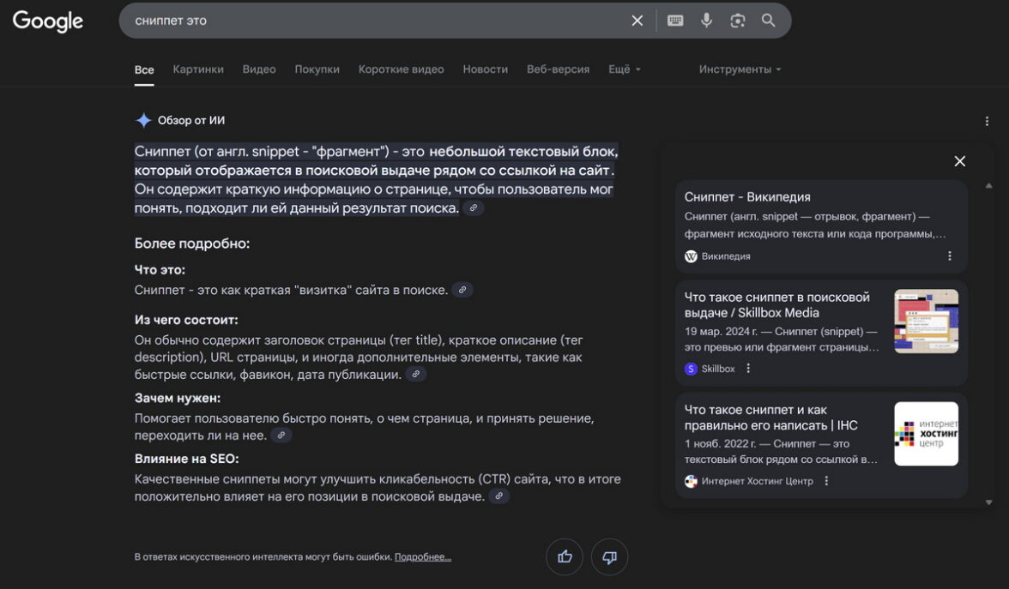Click the Skillbox Media article thumbnail
Screen dimensions: 1009x589
coord(926,321)
